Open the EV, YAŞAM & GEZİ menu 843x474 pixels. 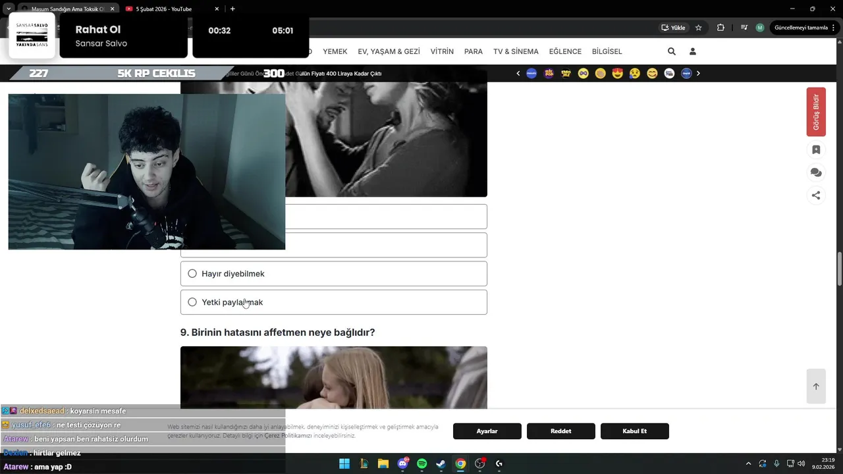(x=389, y=51)
